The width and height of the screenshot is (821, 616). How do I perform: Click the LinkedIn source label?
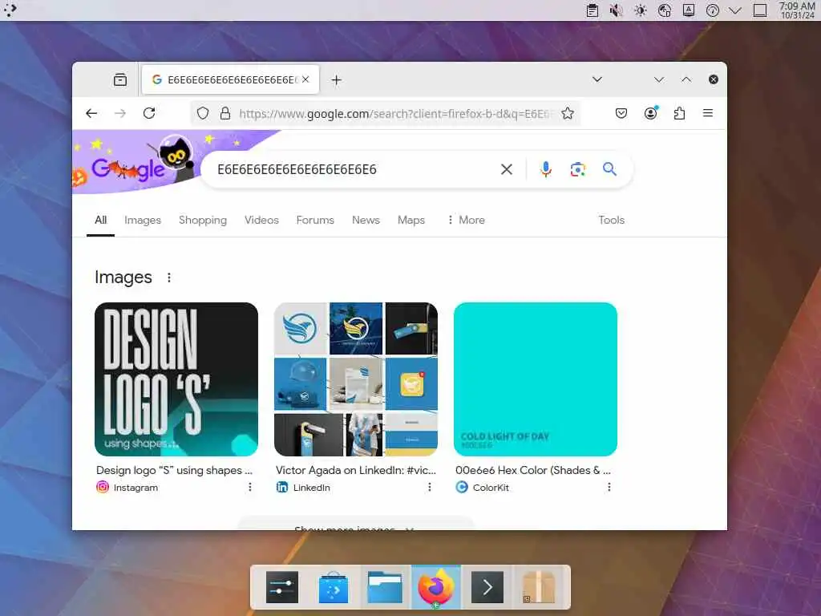click(303, 487)
